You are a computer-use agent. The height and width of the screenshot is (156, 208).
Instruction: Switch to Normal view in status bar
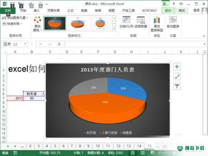(133, 153)
